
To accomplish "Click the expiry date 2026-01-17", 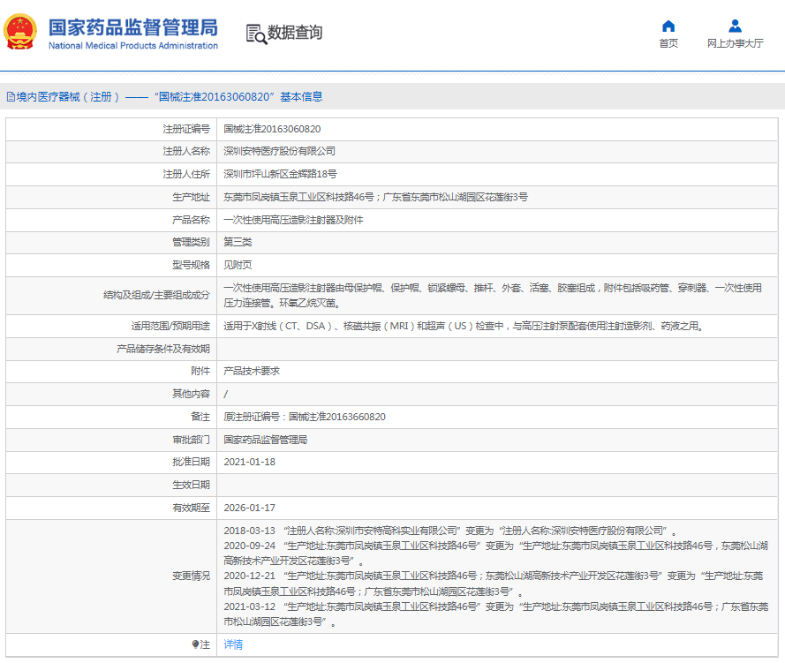I will [250, 508].
